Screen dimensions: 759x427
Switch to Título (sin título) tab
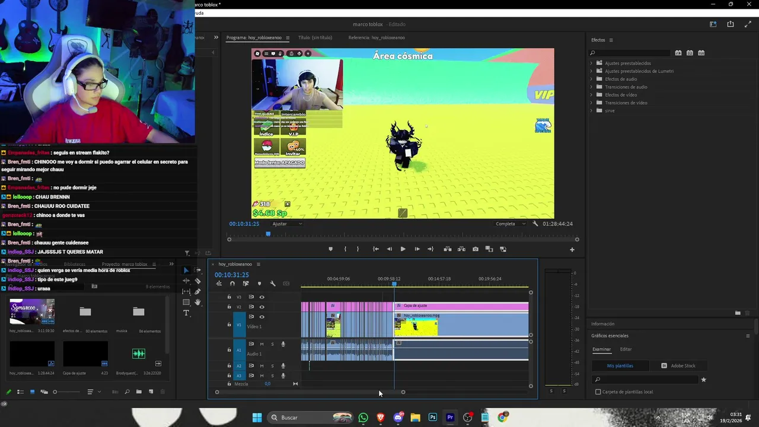coord(315,37)
